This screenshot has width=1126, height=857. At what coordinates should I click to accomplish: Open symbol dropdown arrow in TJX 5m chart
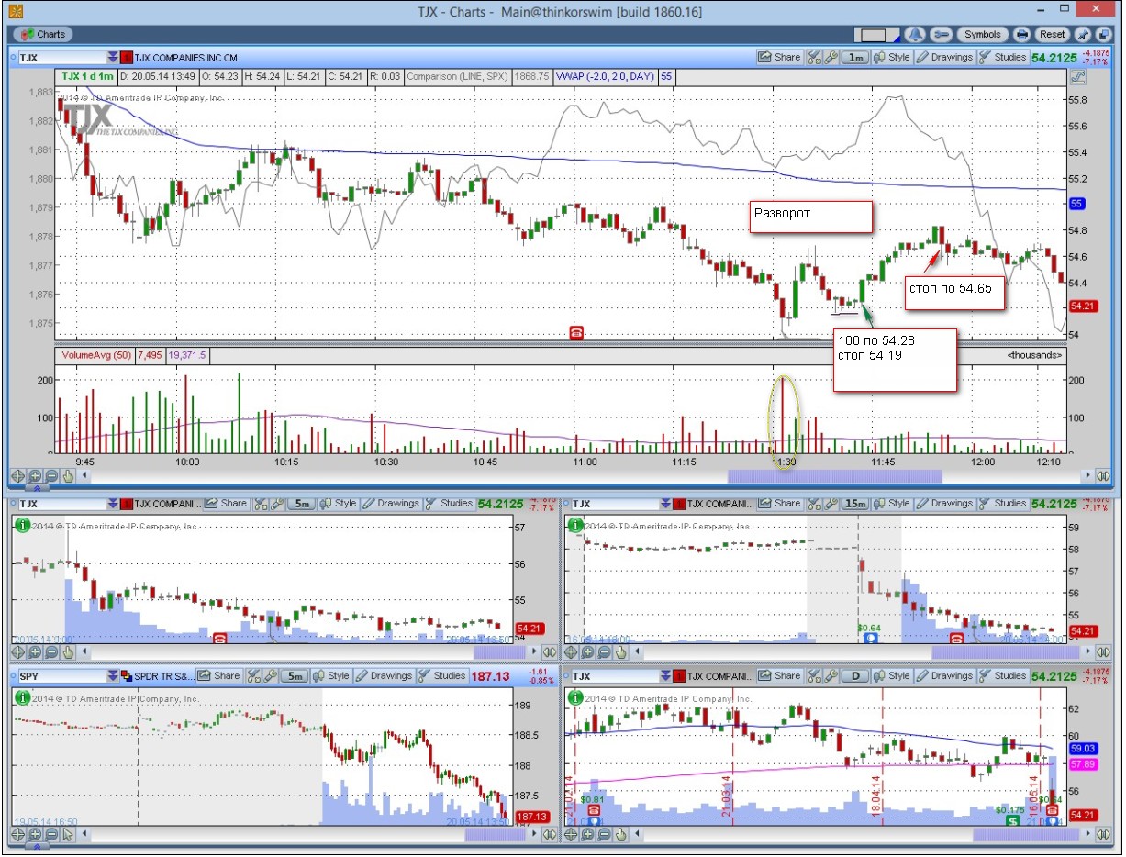[x=113, y=503]
